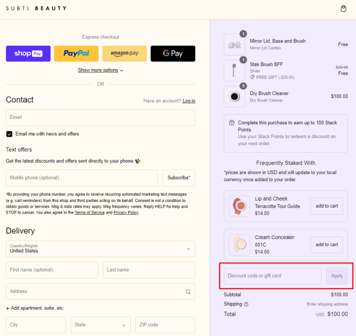Click the Log in link
The width and height of the screenshot is (356, 336).
[189, 101]
